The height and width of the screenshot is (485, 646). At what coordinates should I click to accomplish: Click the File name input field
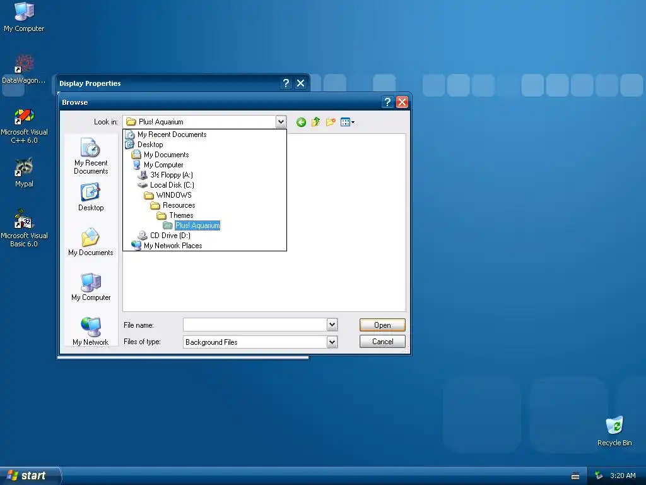tap(255, 325)
